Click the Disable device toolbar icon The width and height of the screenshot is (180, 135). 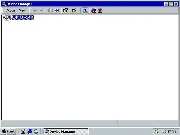pos(94,11)
